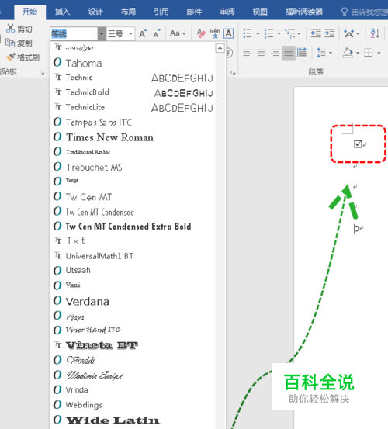Open the font size 三号 dropdown
The image size is (388, 429).
[130, 34]
